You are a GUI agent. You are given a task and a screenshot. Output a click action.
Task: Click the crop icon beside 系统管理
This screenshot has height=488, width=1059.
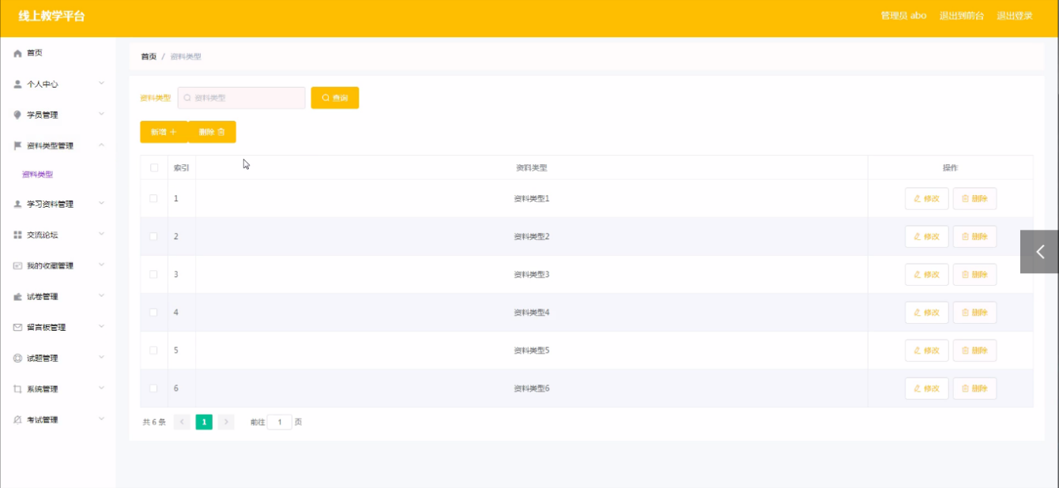17,389
